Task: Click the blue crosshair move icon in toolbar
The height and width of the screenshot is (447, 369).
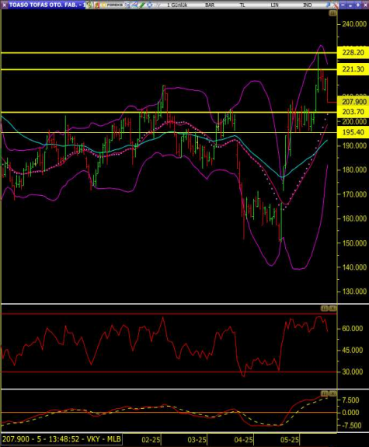Action: click(149, 5)
